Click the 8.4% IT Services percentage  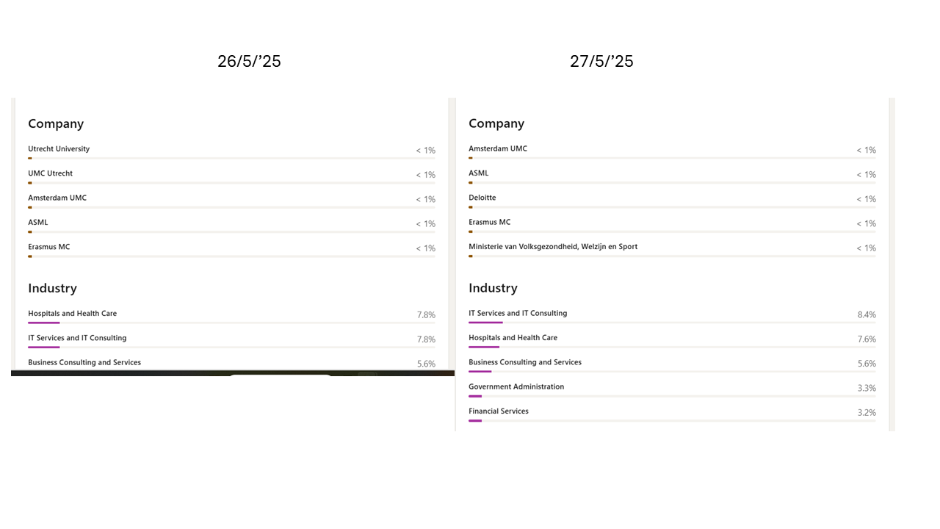click(867, 314)
